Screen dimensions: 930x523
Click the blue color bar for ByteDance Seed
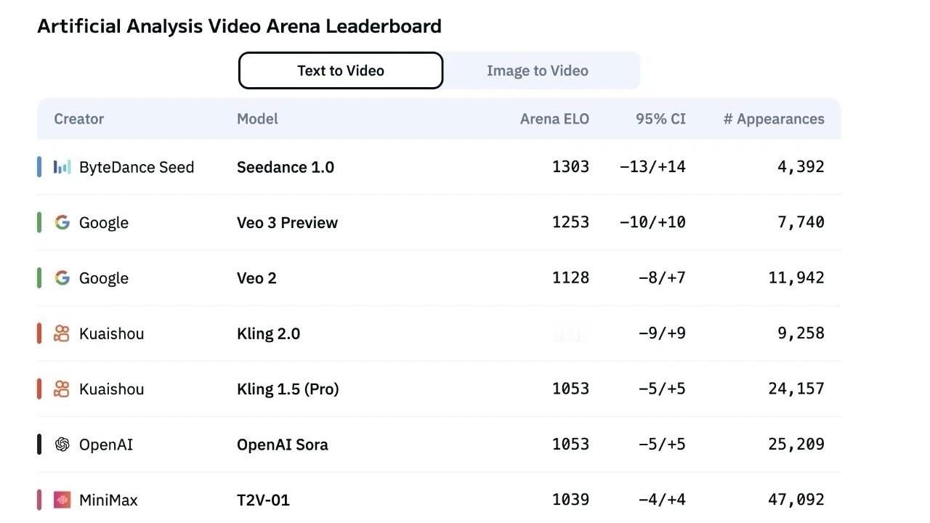point(39,167)
